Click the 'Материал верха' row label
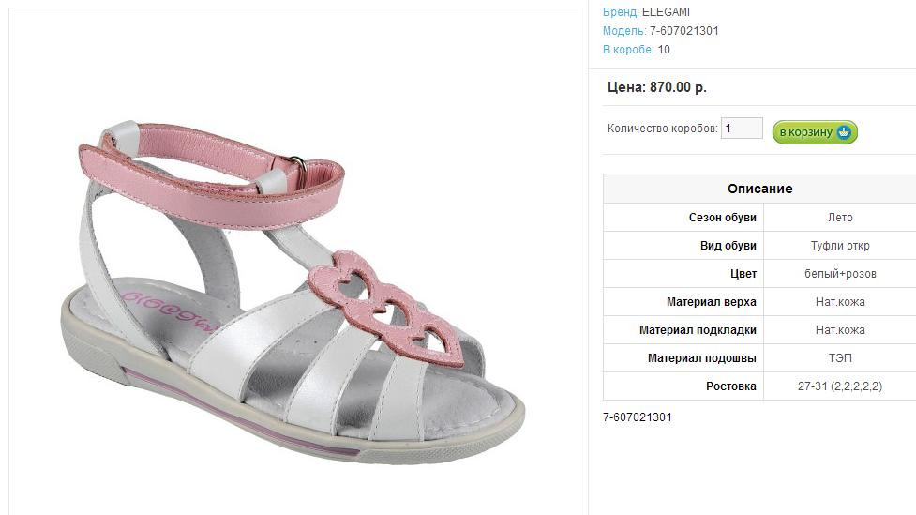 712,302
